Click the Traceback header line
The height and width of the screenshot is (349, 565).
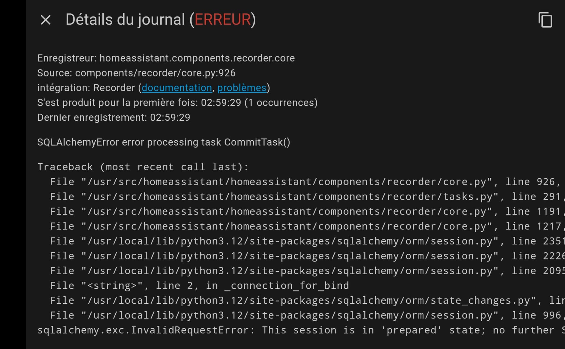pos(143,167)
